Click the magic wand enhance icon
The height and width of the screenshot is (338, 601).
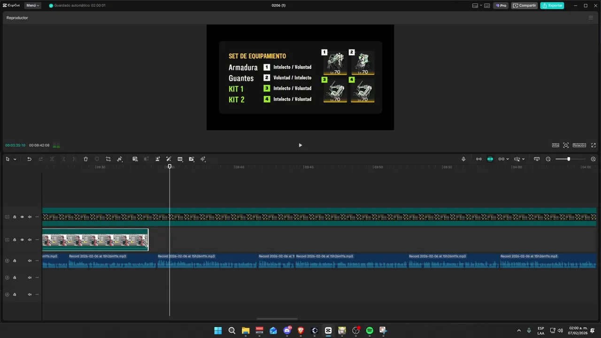pyautogui.click(x=169, y=159)
